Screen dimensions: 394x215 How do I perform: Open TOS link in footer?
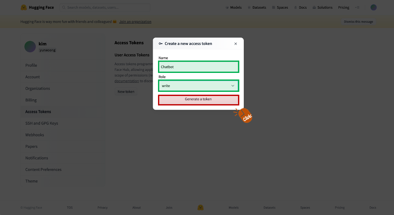pos(70,208)
